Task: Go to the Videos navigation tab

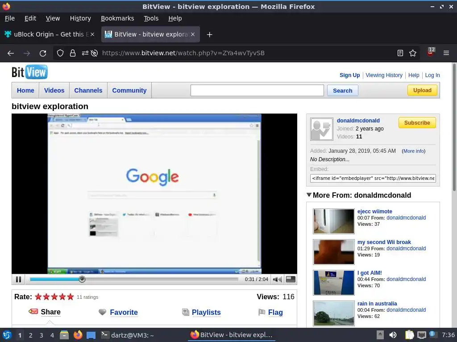Action: click(x=54, y=90)
